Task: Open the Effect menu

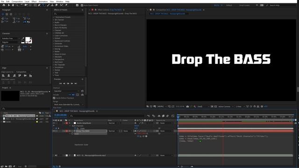Action: pos(34,1)
